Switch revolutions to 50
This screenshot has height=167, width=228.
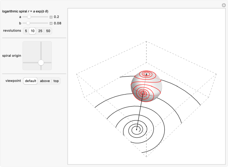pyautogui.click(x=48, y=31)
